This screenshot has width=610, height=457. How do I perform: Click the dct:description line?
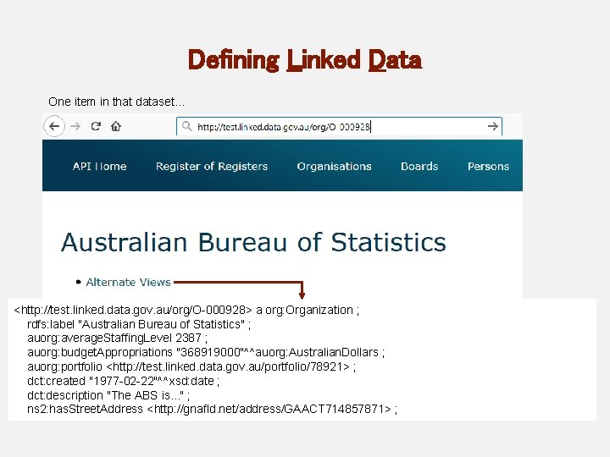tap(108, 395)
